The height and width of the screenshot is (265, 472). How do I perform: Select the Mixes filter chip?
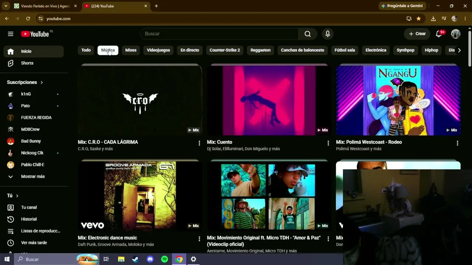tap(131, 50)
